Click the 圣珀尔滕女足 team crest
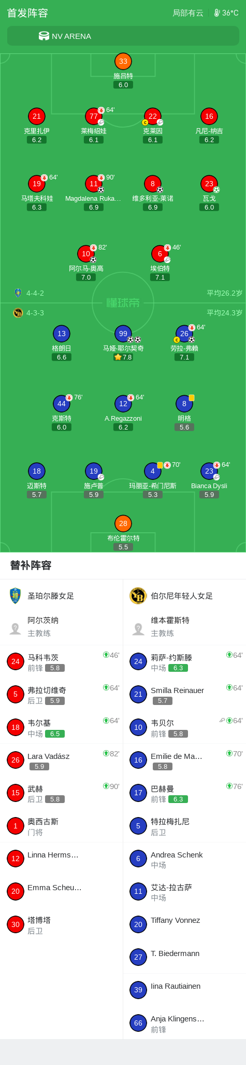The image size is (246, 1065). click(15, 596)
